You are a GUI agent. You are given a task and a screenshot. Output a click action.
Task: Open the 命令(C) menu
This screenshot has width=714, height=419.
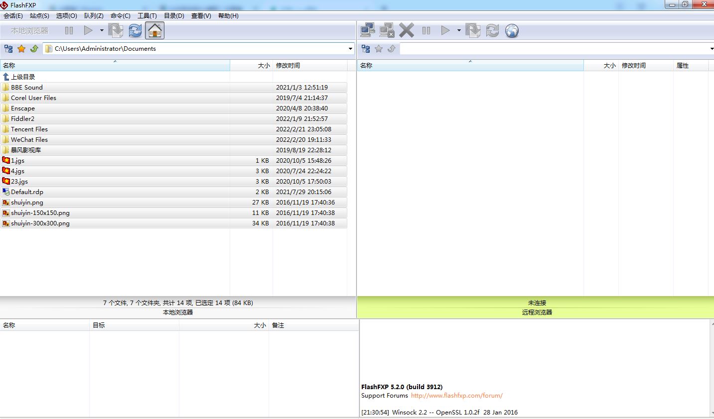point(120,16)
